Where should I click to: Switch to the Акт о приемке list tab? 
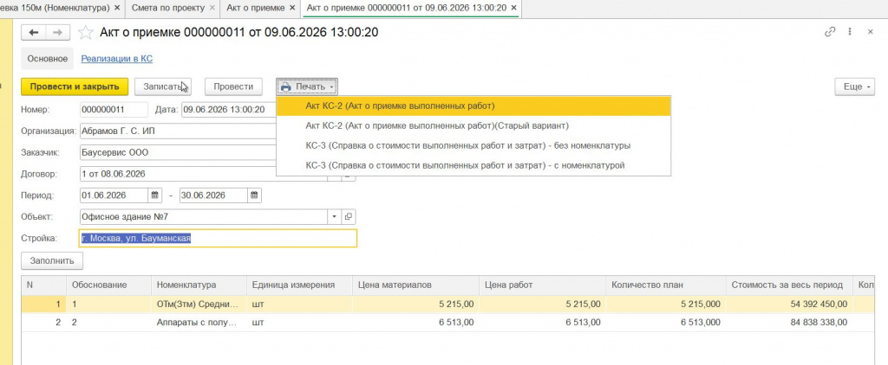coord(256,8)
